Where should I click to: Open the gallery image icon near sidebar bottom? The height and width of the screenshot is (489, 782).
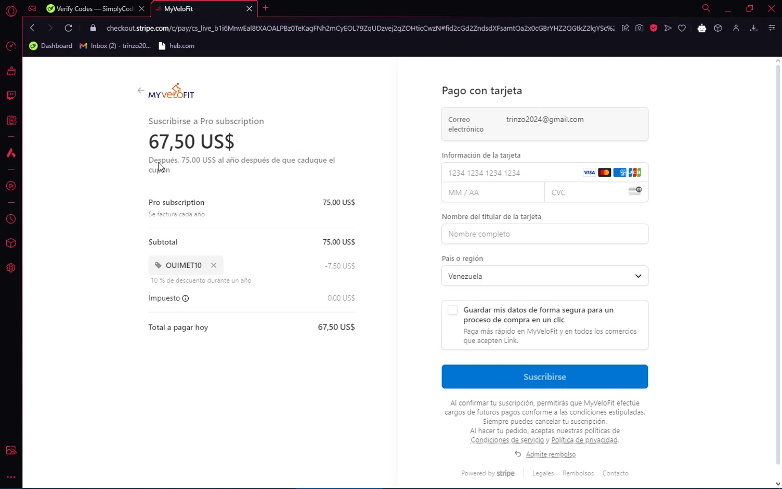11,450
